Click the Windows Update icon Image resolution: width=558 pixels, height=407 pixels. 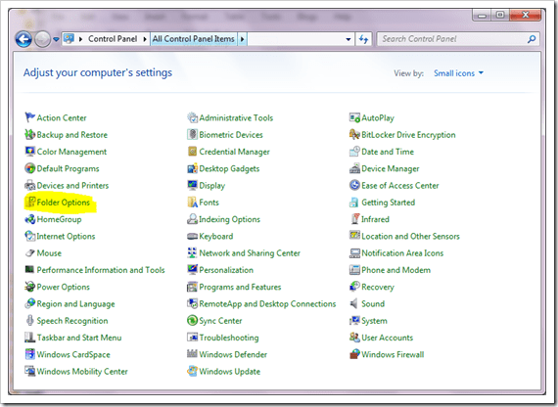(x=192, y=371)
